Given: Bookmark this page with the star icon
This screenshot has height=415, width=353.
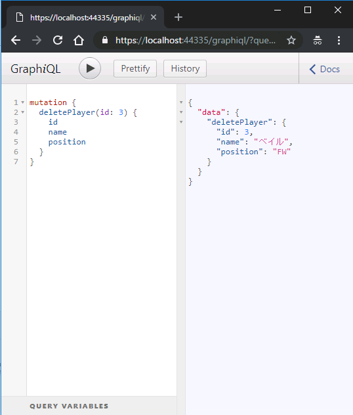Looking at the screenshot, I should (291, 40).
